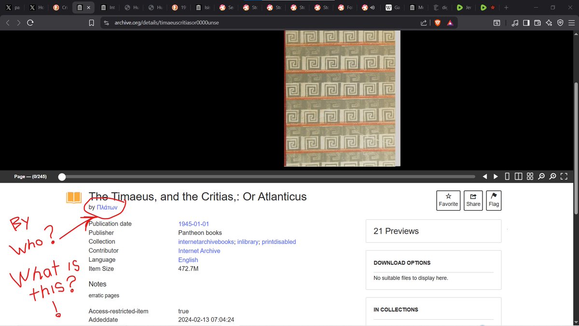This screenshot has width=579, height=326.
Task: Mute the tab with the speaker icon
Action: point(372,8)
